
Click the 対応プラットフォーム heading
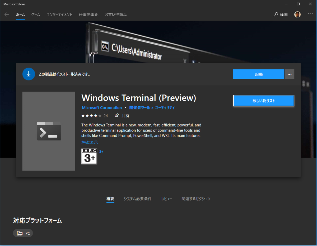[38, 221]
